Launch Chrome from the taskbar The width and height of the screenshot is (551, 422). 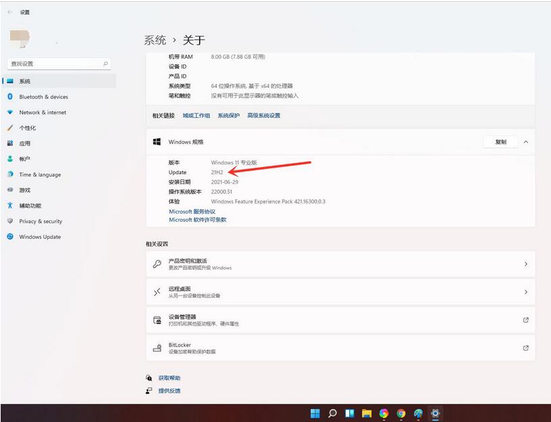401,413
